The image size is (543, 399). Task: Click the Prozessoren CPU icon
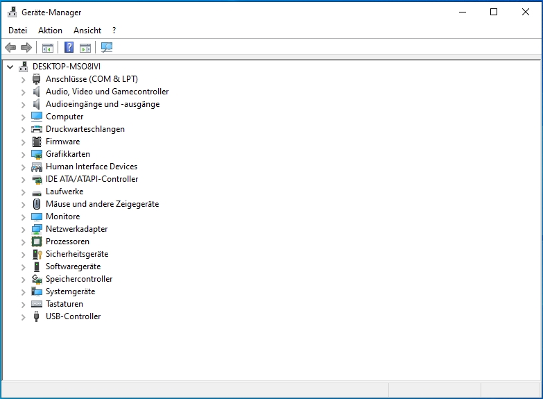tap(36, 241)
